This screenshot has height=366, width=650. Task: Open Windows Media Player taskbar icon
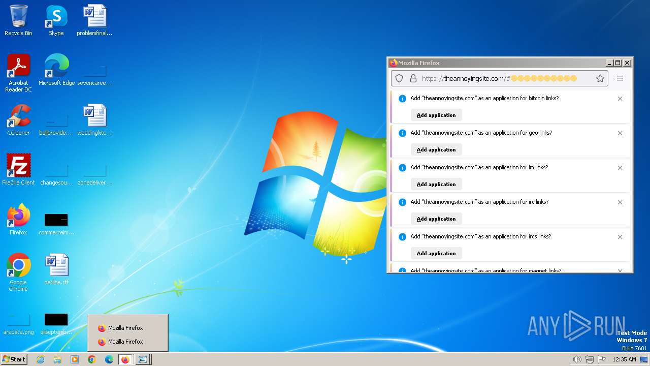pos(75,359)
